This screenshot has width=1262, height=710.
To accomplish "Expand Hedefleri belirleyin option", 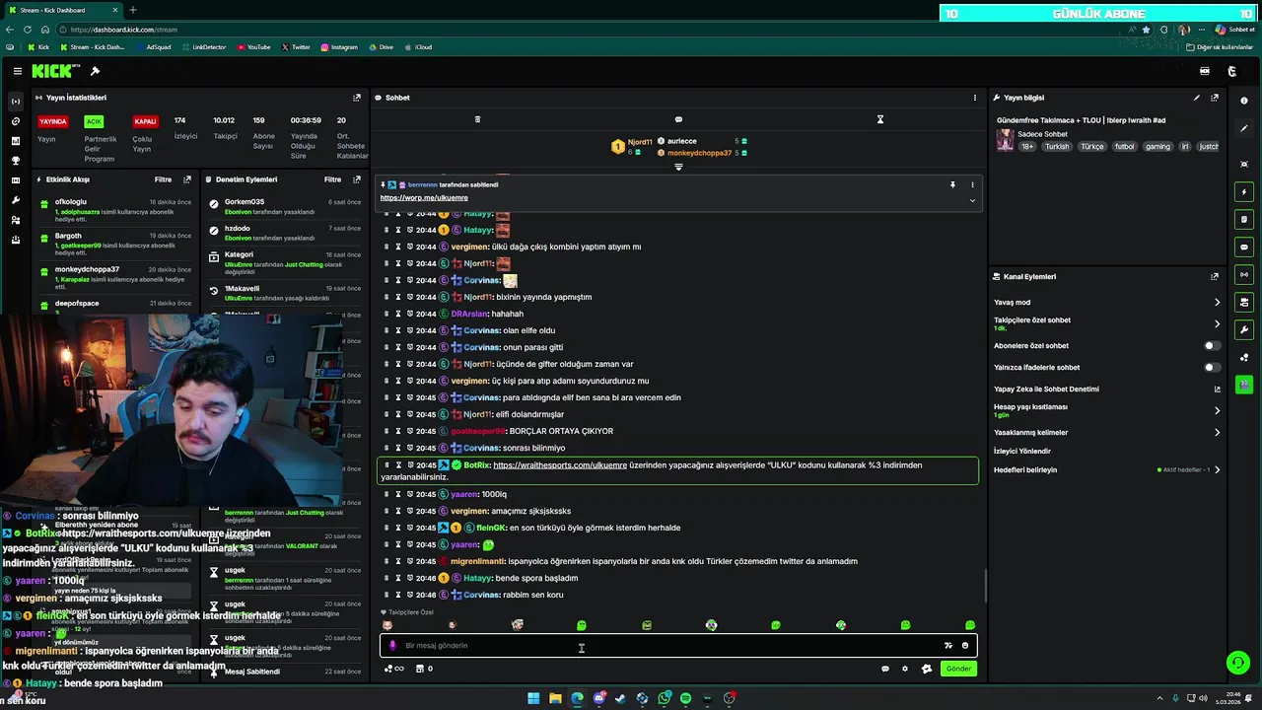I will coord(1217,470).
